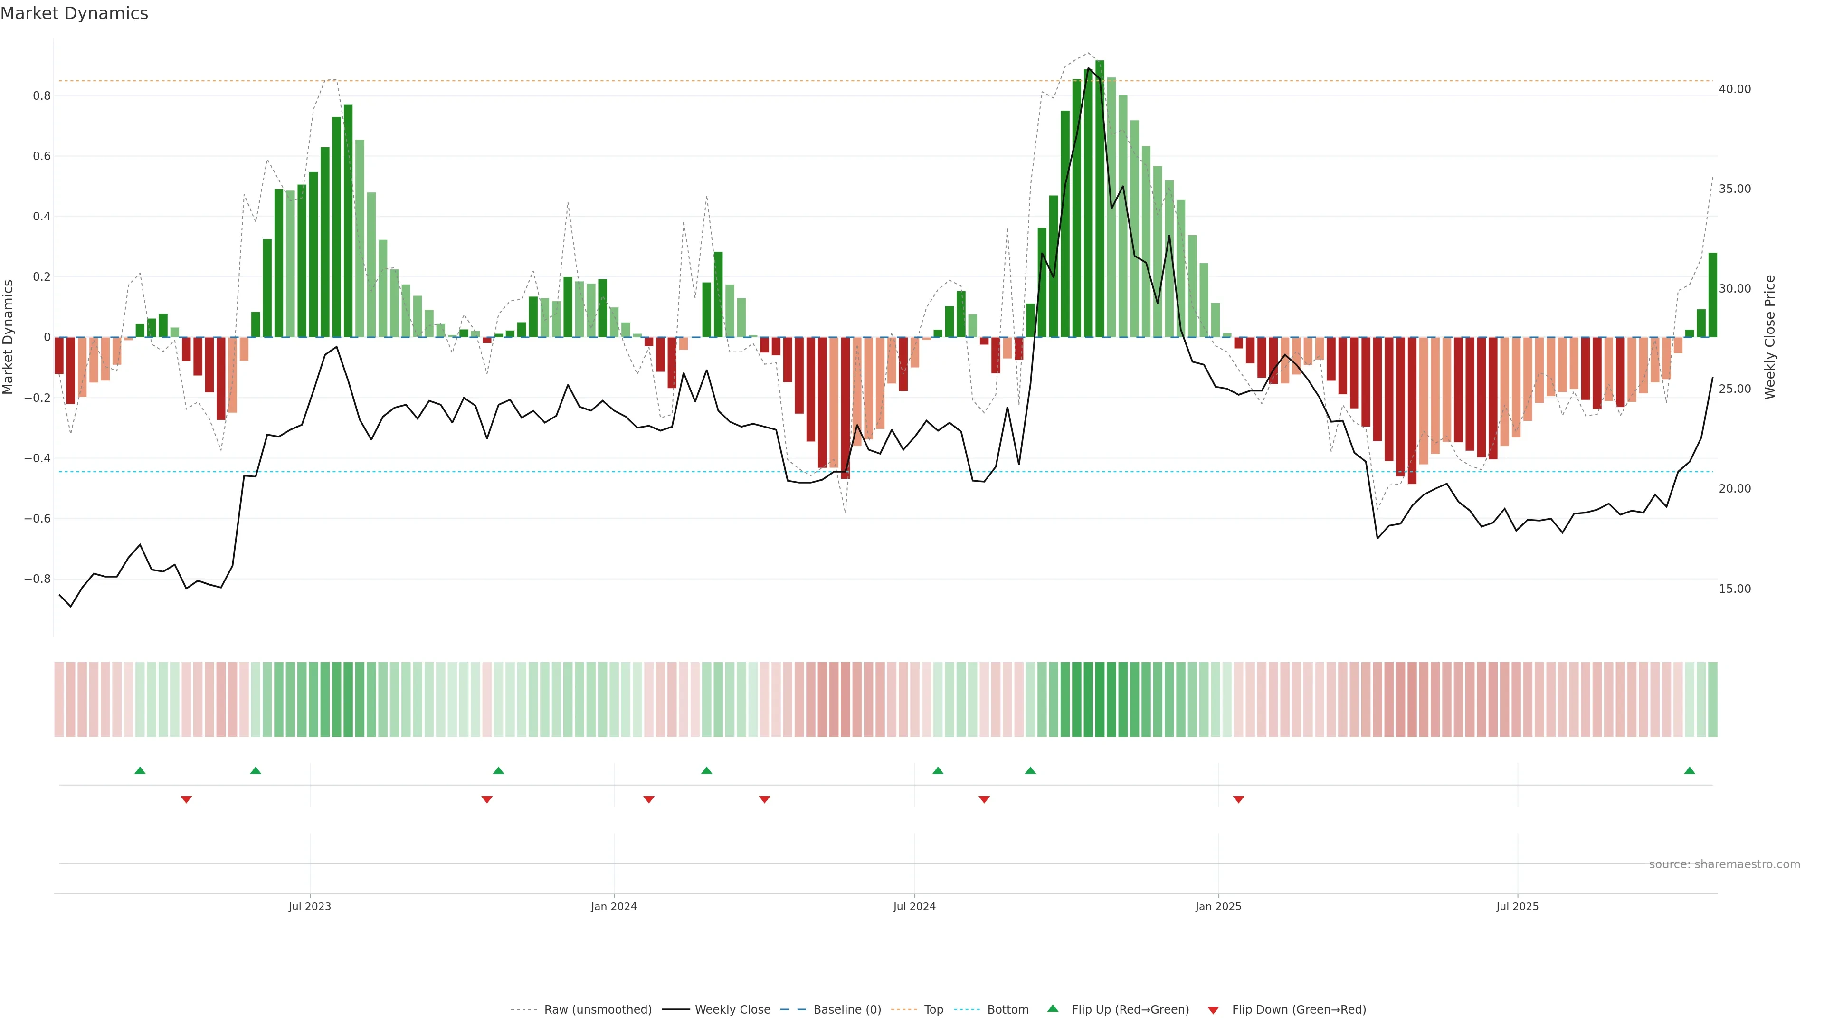Viewport: 1824px width, 1026px height.
Task: Click the source: sharemaestro.com text
Action: coord(1724,864)
